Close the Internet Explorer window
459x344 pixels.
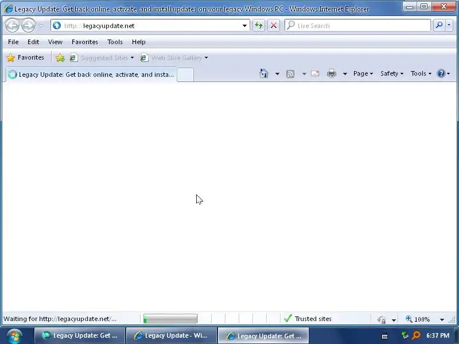click(x=444, y=6)
